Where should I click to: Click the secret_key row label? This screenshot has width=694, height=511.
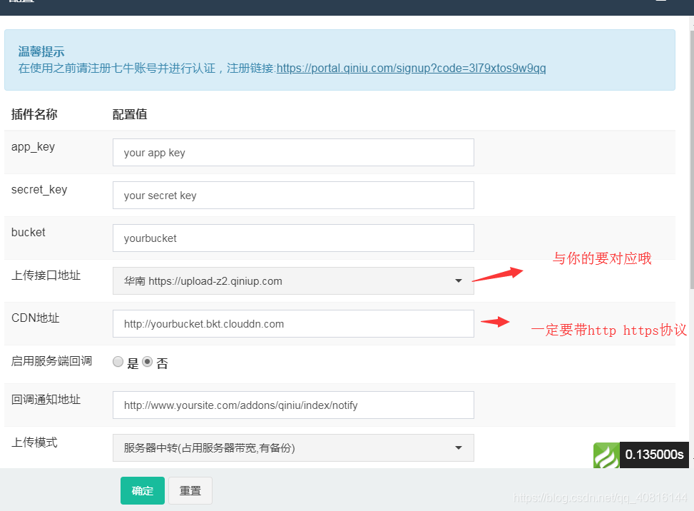tap(39, 190)
